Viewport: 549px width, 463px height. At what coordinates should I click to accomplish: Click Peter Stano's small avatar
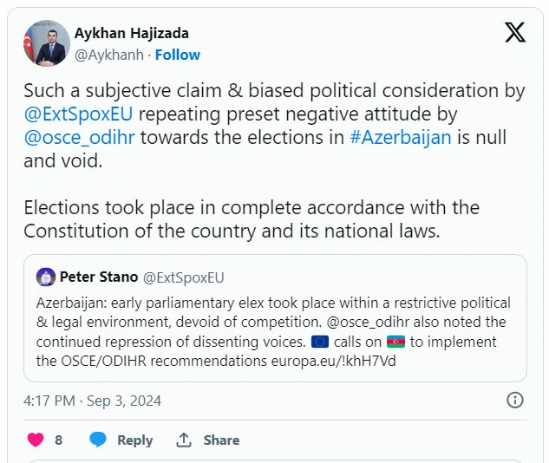pyautogui.click(x=46, y=277)
